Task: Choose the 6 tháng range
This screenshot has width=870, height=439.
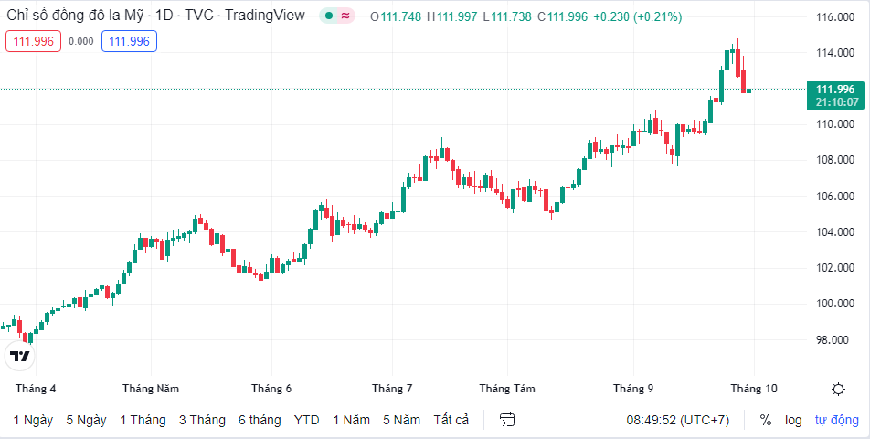Action: tap(260, 420)
